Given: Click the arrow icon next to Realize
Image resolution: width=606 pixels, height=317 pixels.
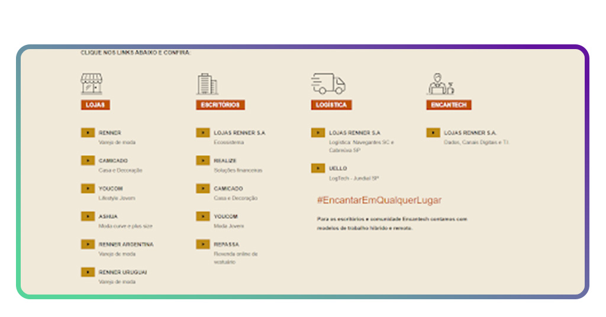Looking at the screenshot, I should (x=203, y=160).
